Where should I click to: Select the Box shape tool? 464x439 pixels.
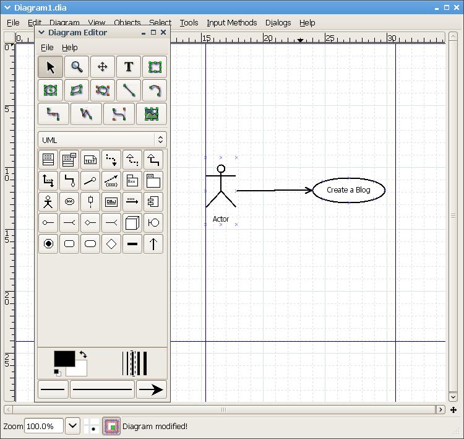[155, 67]
